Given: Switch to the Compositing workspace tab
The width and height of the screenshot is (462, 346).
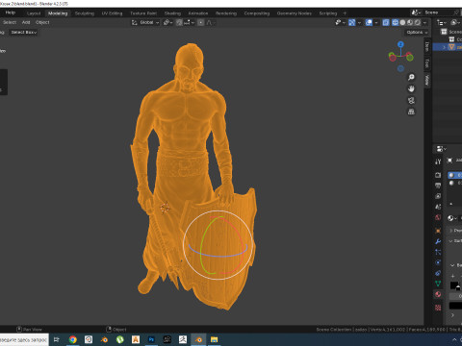Looking at the screenshot, I should 257,13.
